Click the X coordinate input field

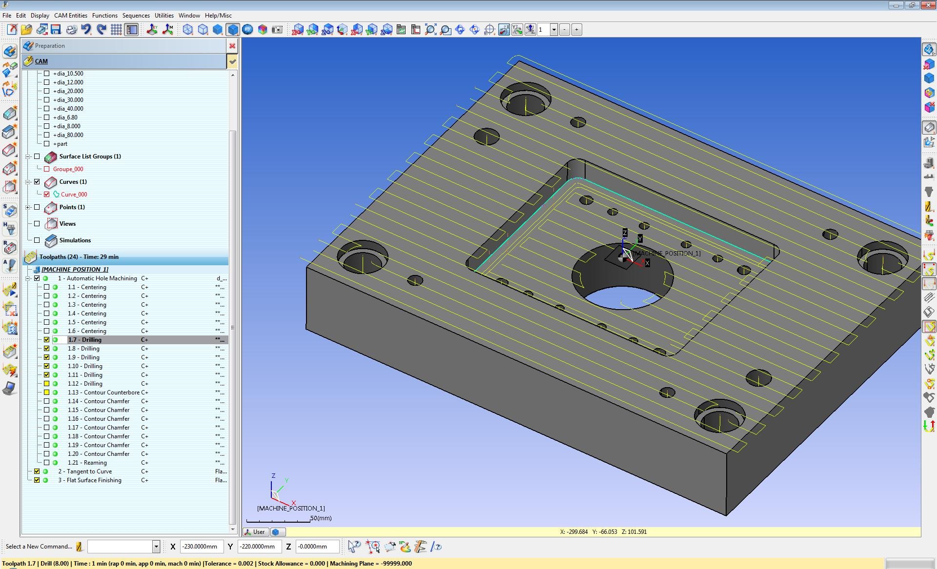click(202, 547)
